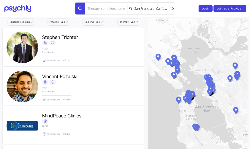250x149 pixels.
Task: Click the MindPeace Clinics logo image
Action: (x=22, y=126)
